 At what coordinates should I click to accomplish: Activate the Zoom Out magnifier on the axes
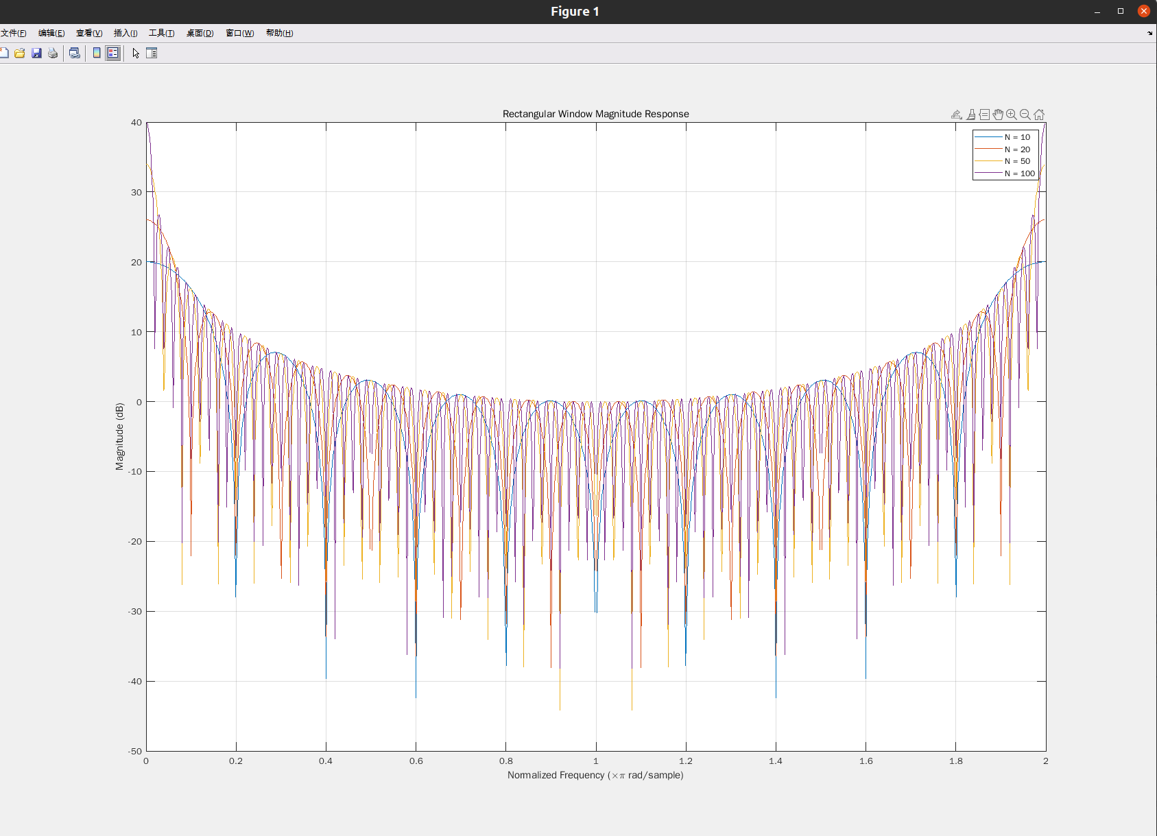(x=1025, y=115)
